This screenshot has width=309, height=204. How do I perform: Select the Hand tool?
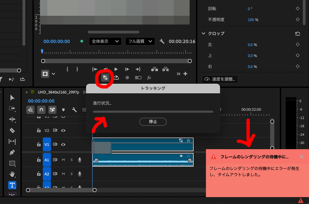pyautogui.click(x=12, y=174)
